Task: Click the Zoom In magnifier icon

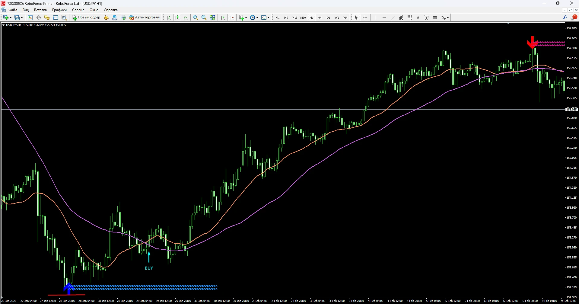Action: [196, 18]
